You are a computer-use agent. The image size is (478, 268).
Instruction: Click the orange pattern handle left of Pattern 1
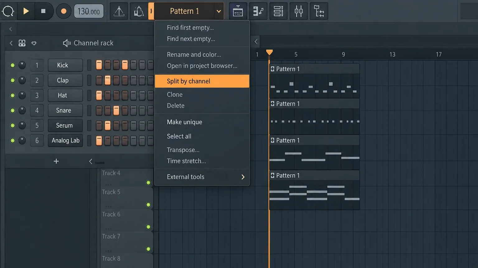click(151, 11)
